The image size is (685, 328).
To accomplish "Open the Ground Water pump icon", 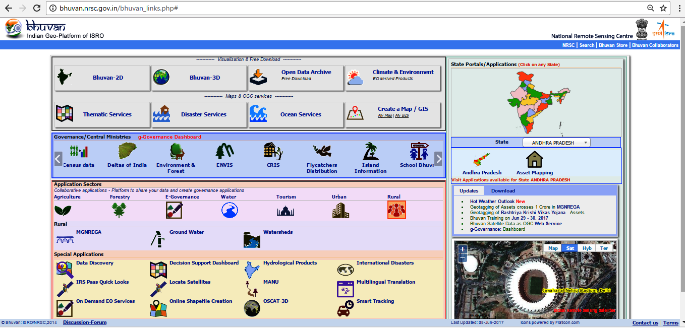I will (x=158, y=239).
